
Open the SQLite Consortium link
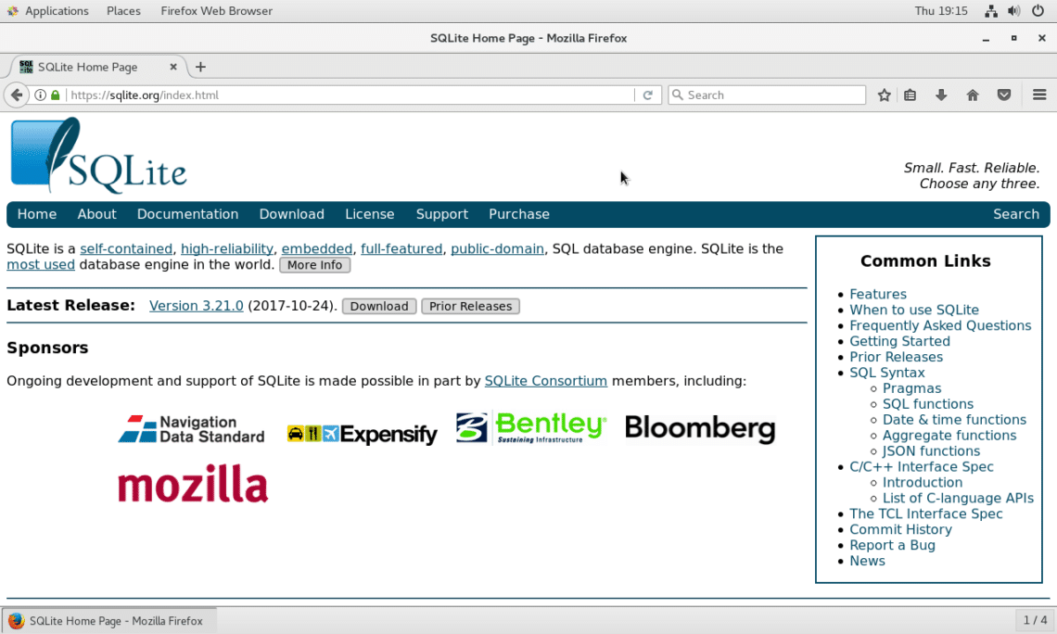coord(546,381)
